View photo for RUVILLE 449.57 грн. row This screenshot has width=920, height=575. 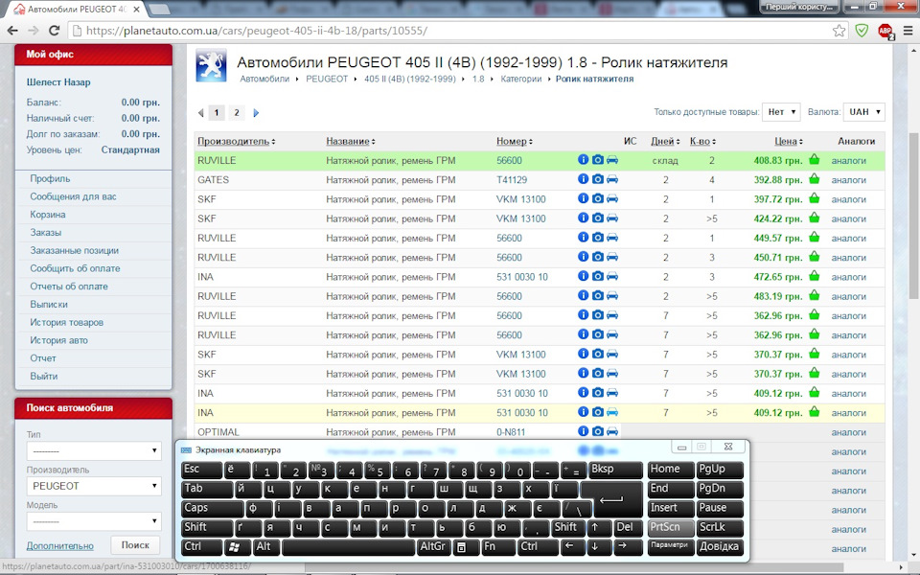(x=597, y=237)
